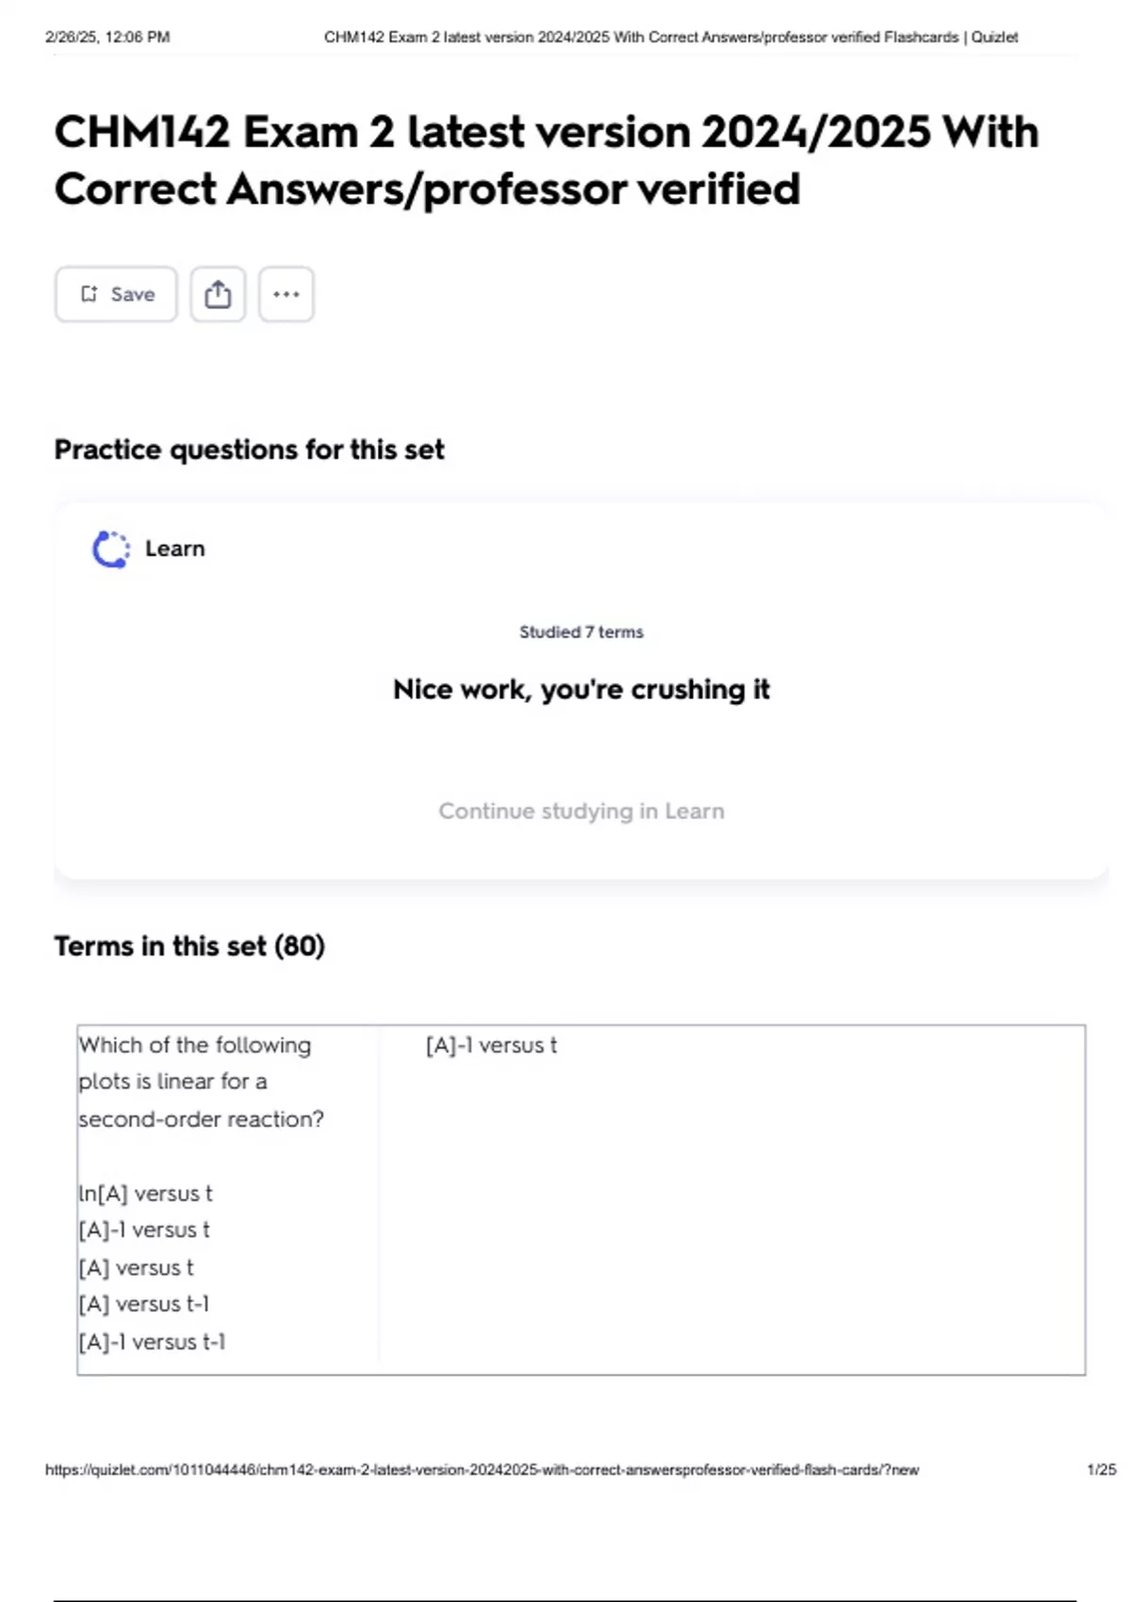Select the [A]-1 versus t-1 option

(x=152, y=1342)
